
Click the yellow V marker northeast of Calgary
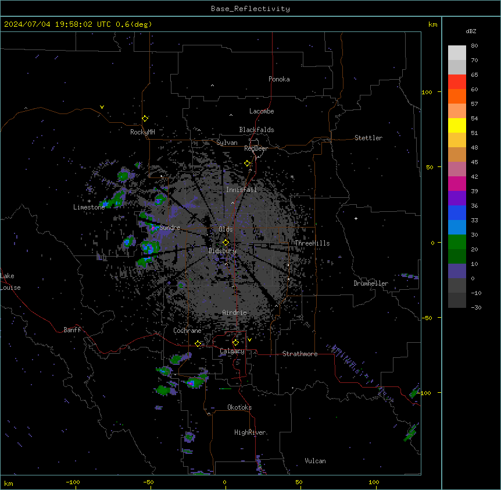[249, 340]
